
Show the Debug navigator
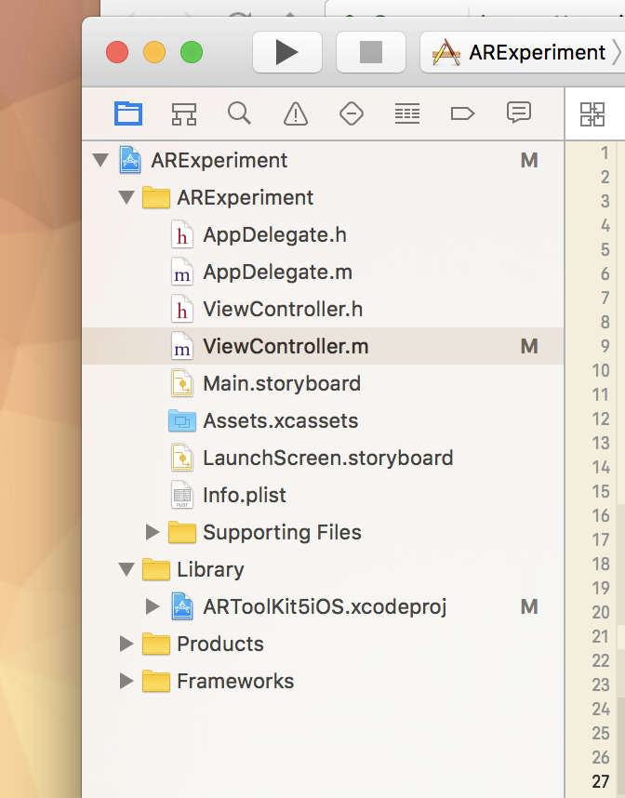(406, 114)
